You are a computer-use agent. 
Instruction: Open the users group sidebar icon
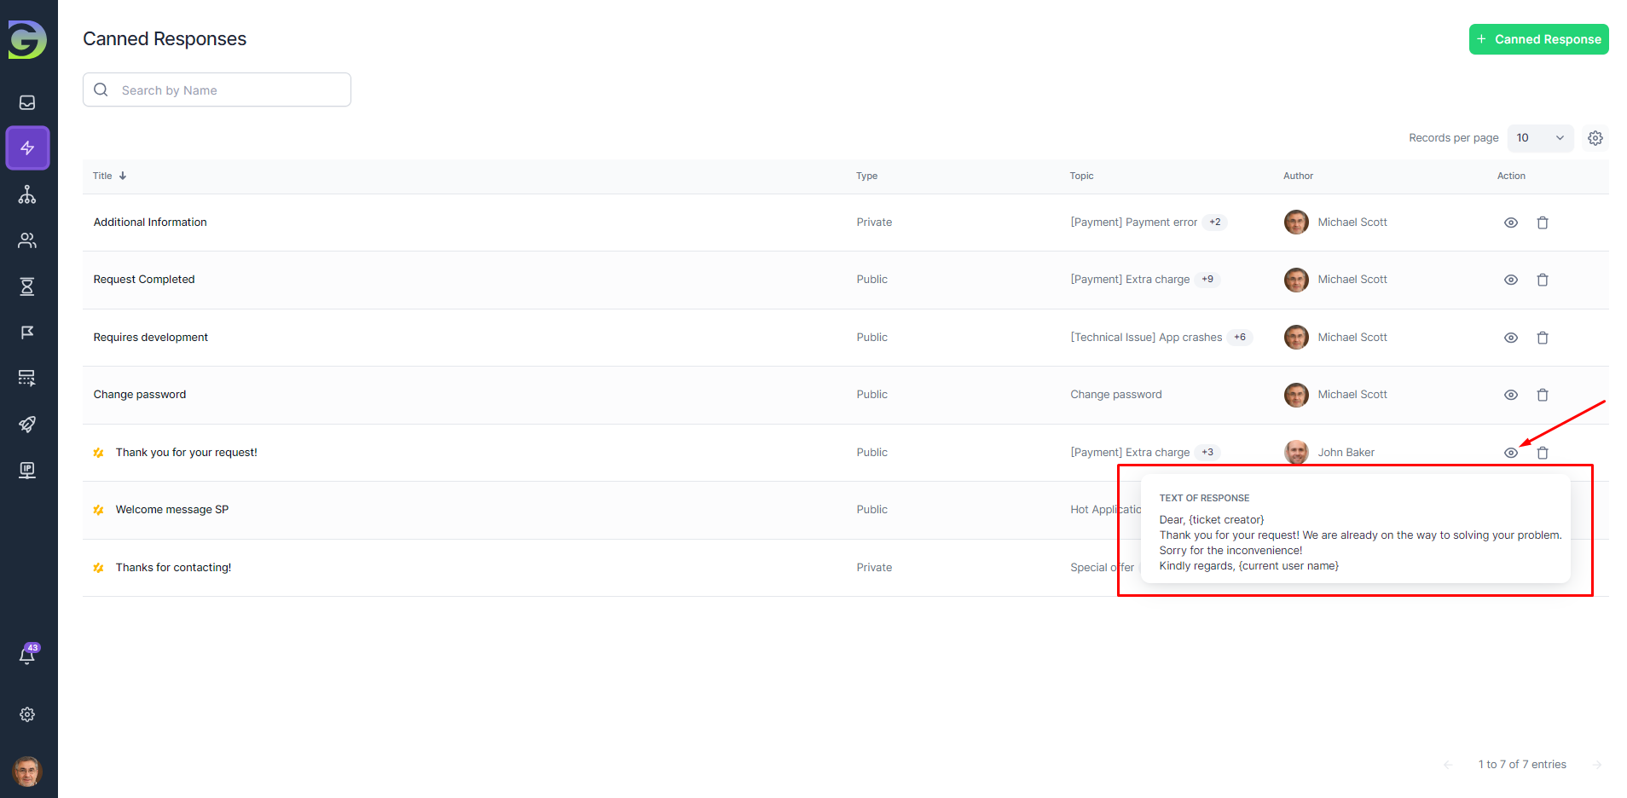tap(27, 240)
